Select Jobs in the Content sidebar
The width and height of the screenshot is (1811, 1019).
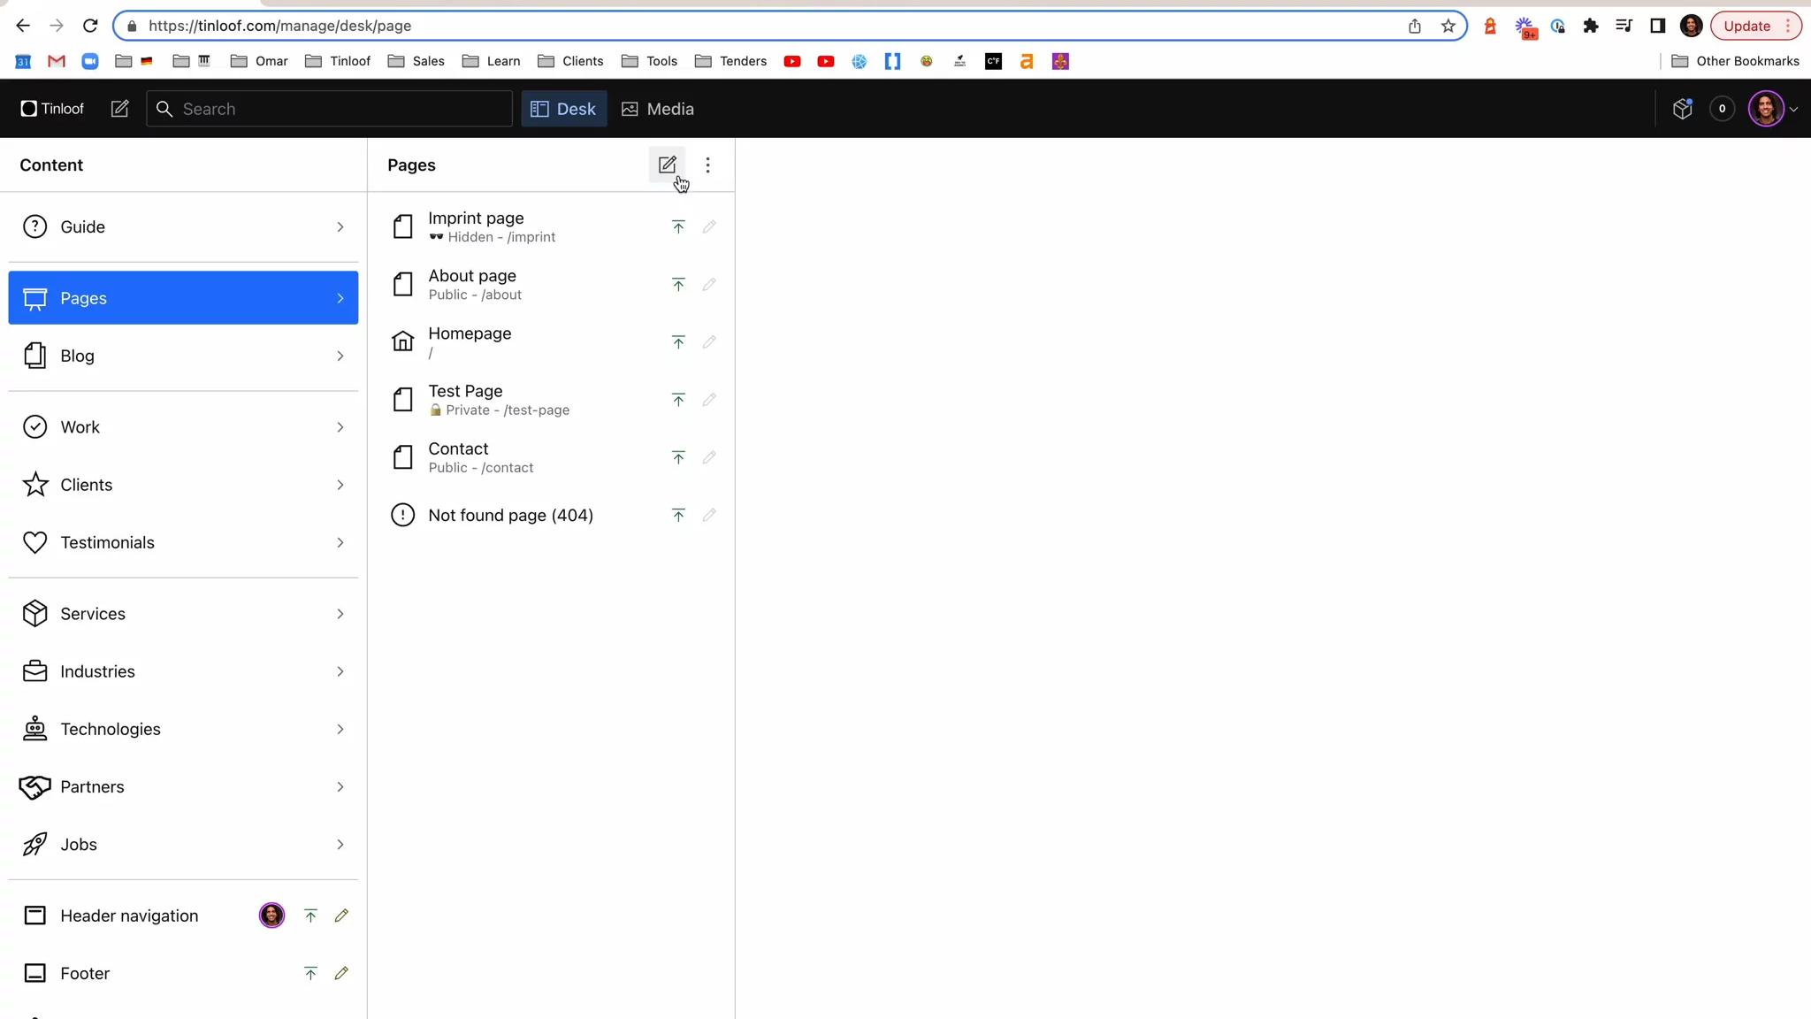coord(183,845)
